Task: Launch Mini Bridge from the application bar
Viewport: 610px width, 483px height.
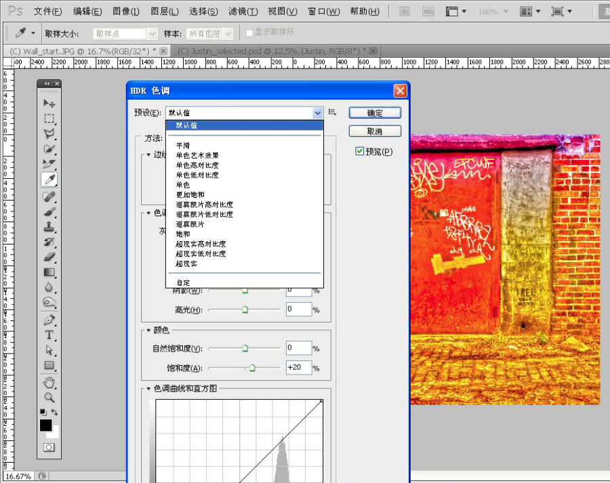Action: click(428, 12)
